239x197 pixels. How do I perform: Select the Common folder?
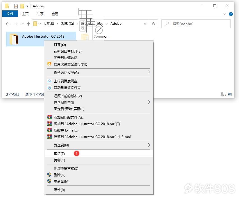(x=101, y=37)
